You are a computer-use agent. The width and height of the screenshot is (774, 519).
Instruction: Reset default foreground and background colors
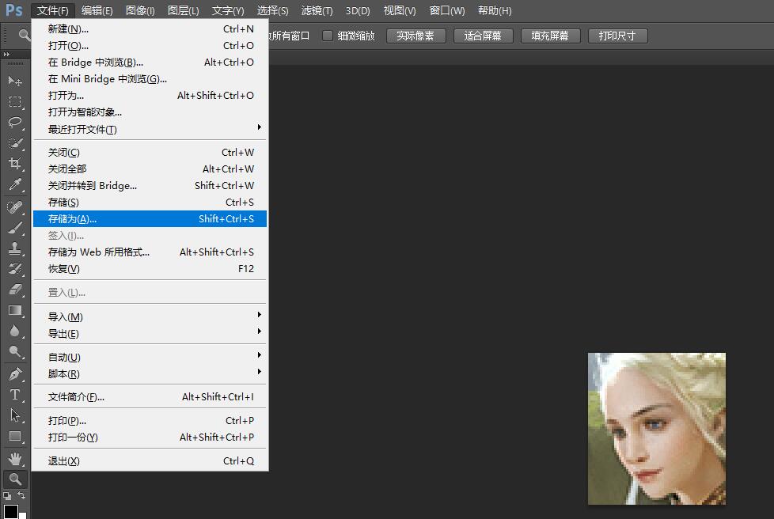point(7,495)
